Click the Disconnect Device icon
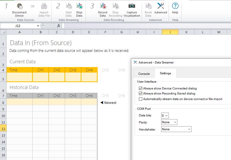 tap(19, 7)
